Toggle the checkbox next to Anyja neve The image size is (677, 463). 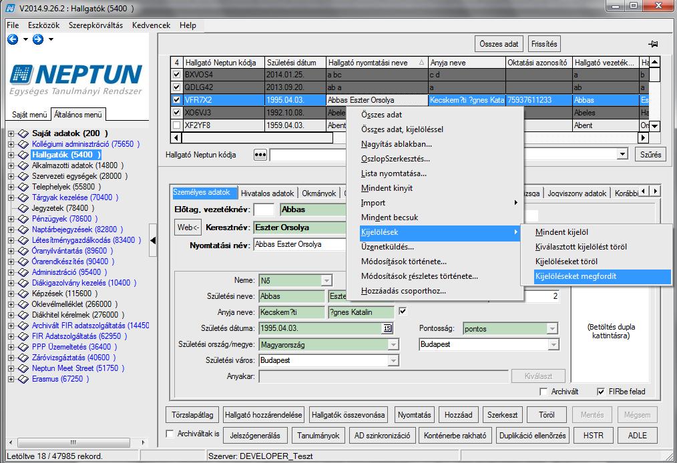coord(403,311)
